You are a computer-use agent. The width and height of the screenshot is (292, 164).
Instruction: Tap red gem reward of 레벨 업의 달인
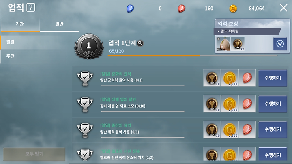point(247,104)
